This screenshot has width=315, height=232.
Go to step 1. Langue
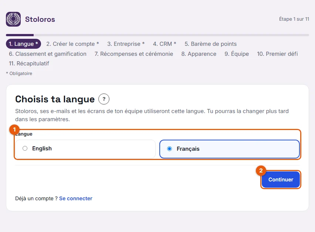[24, 44]
